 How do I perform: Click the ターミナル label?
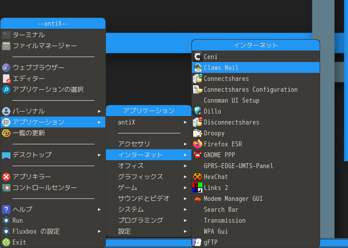click(29, 35)
